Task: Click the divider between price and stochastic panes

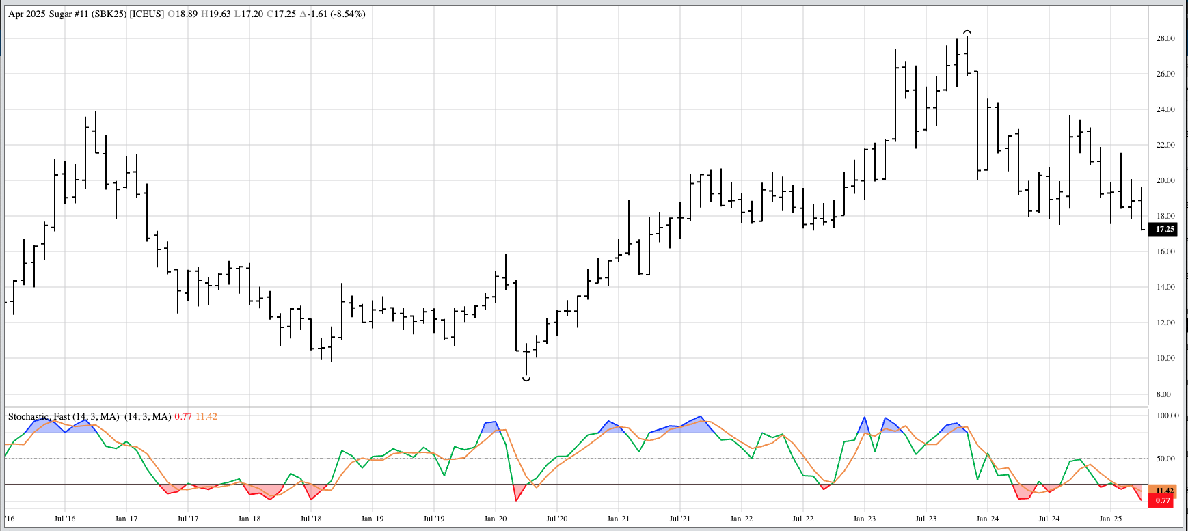Action: (574, 407)
